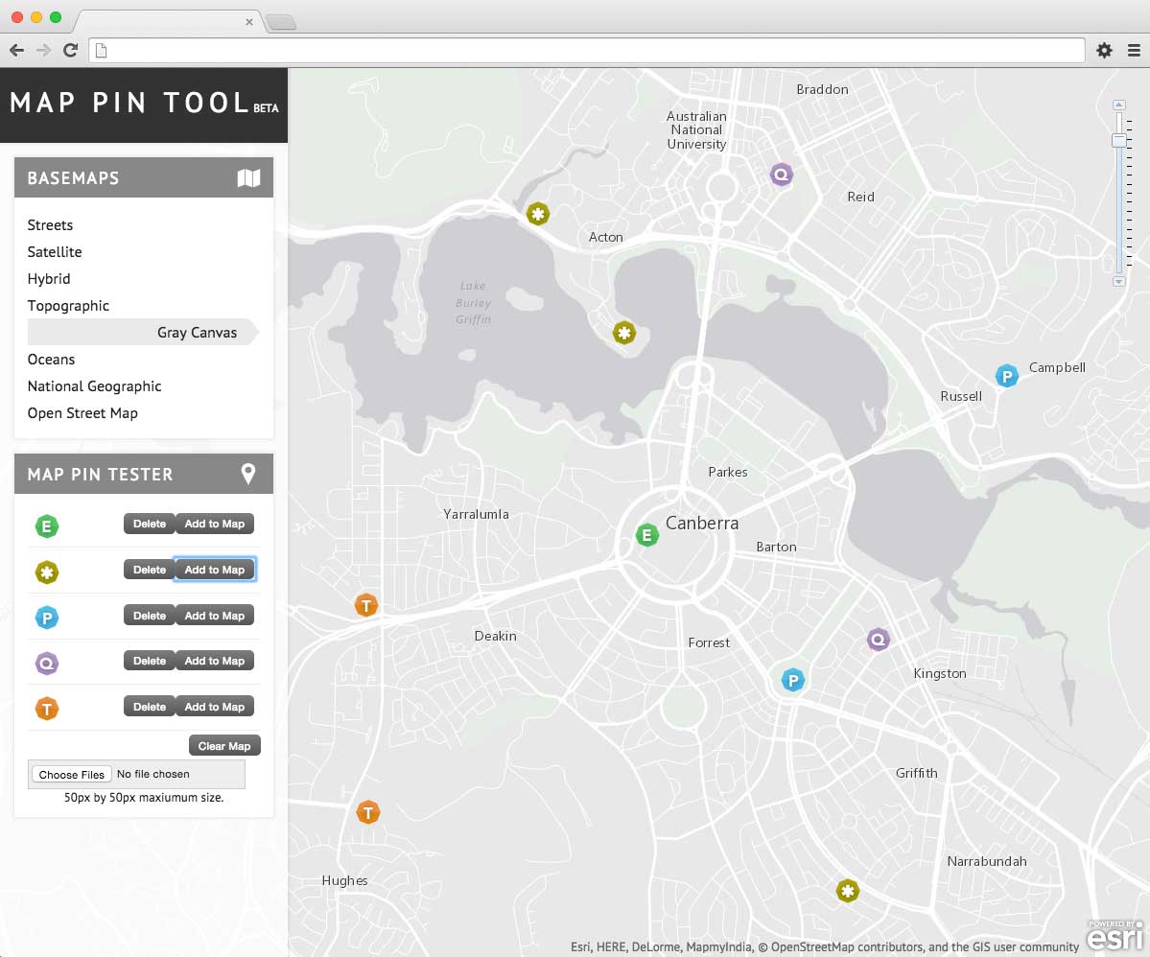Click the green E marker near Canberra on map
Screen dimensions: 1150x957
pos(646,535)
